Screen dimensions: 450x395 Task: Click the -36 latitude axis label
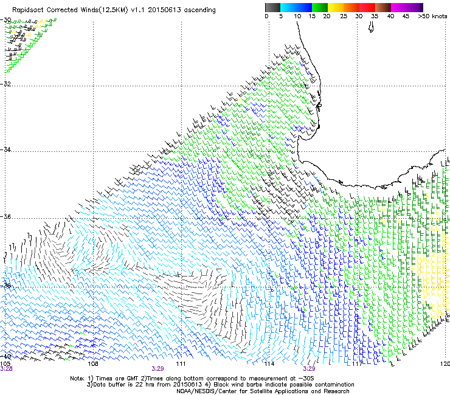tap(5, 216)
